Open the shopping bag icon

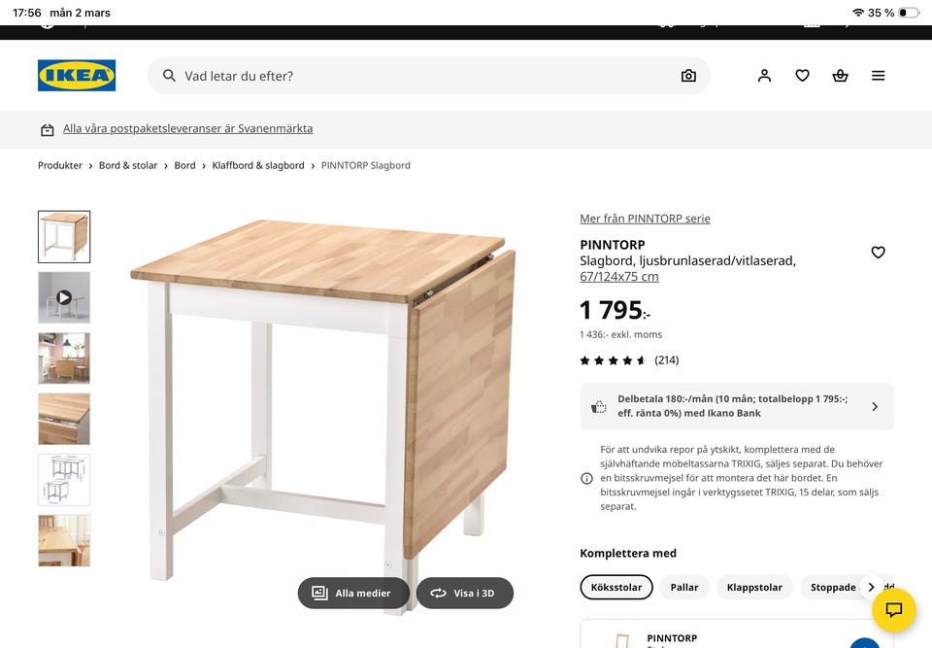click(x=840, y=75)
